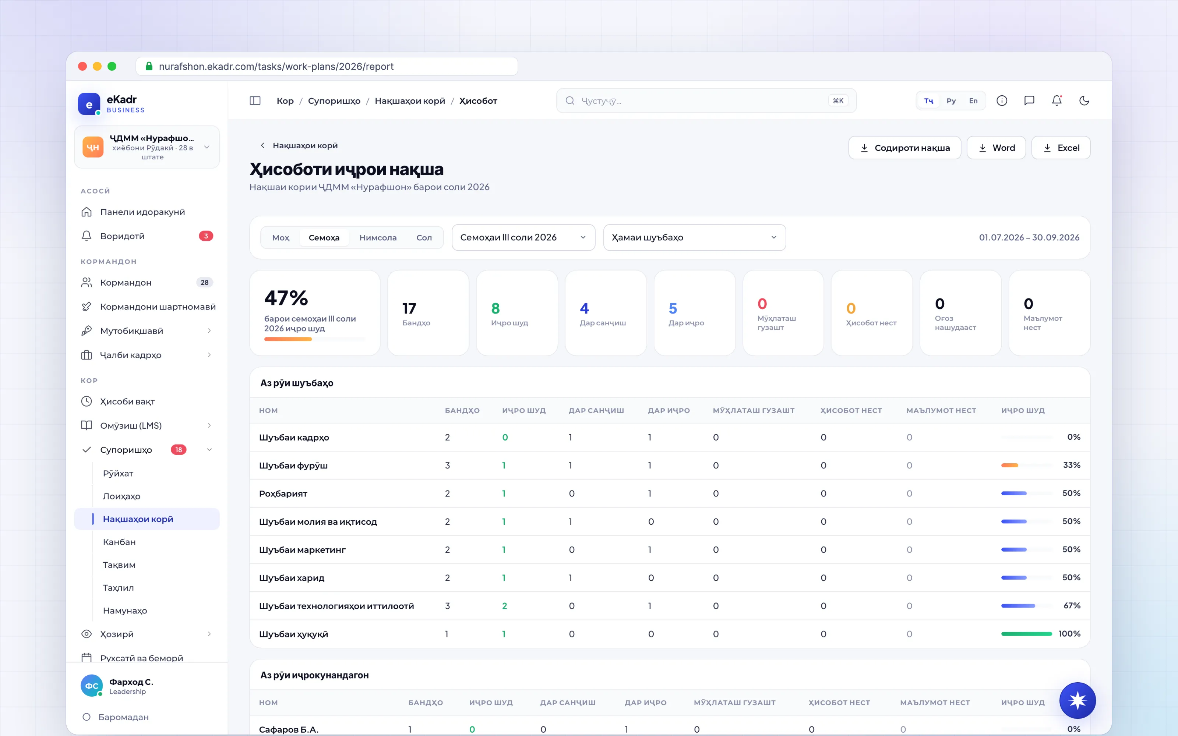Open Воридотӣ inbox item

point(147,236)
